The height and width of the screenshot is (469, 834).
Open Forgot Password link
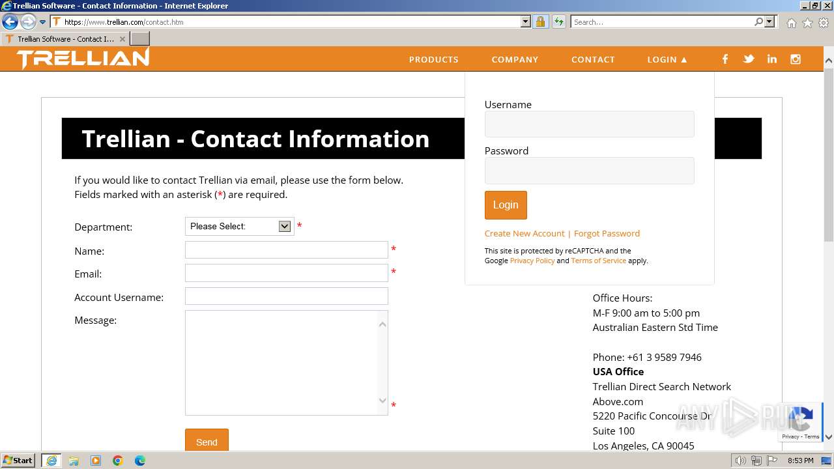pos(607,233)
